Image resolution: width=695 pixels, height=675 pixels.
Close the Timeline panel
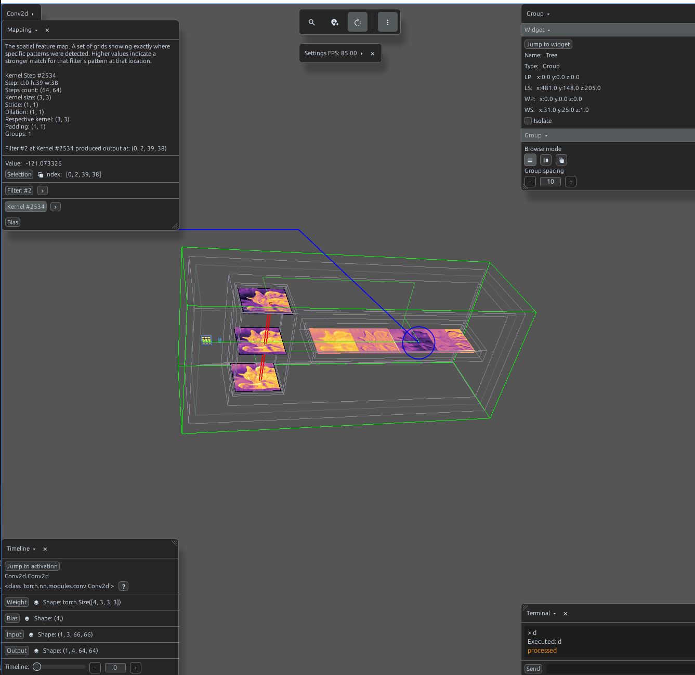[x=45, y=549]
